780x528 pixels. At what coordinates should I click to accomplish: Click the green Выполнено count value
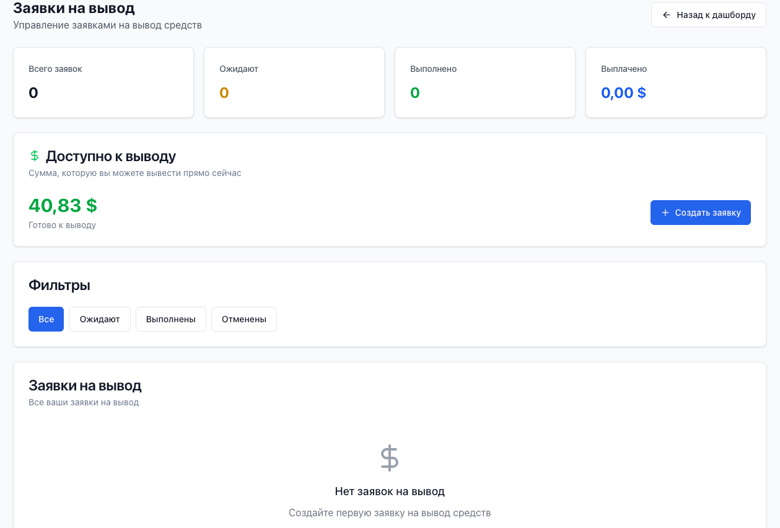415,93
